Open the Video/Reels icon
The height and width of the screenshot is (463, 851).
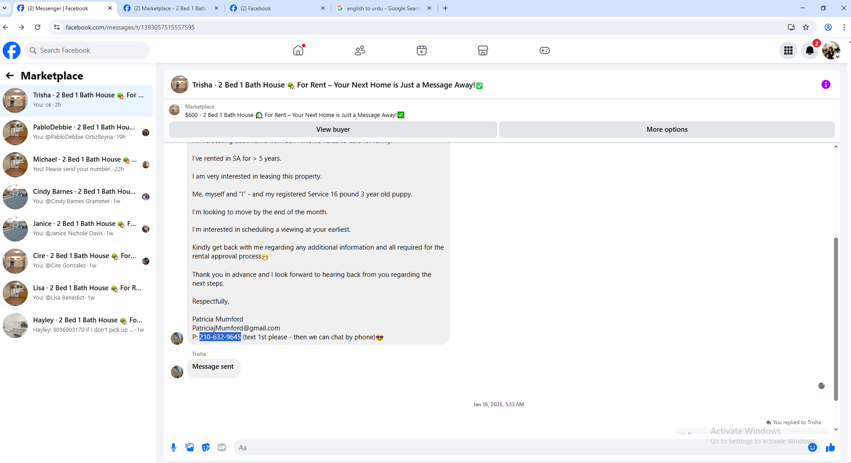[x=422, y=50]
